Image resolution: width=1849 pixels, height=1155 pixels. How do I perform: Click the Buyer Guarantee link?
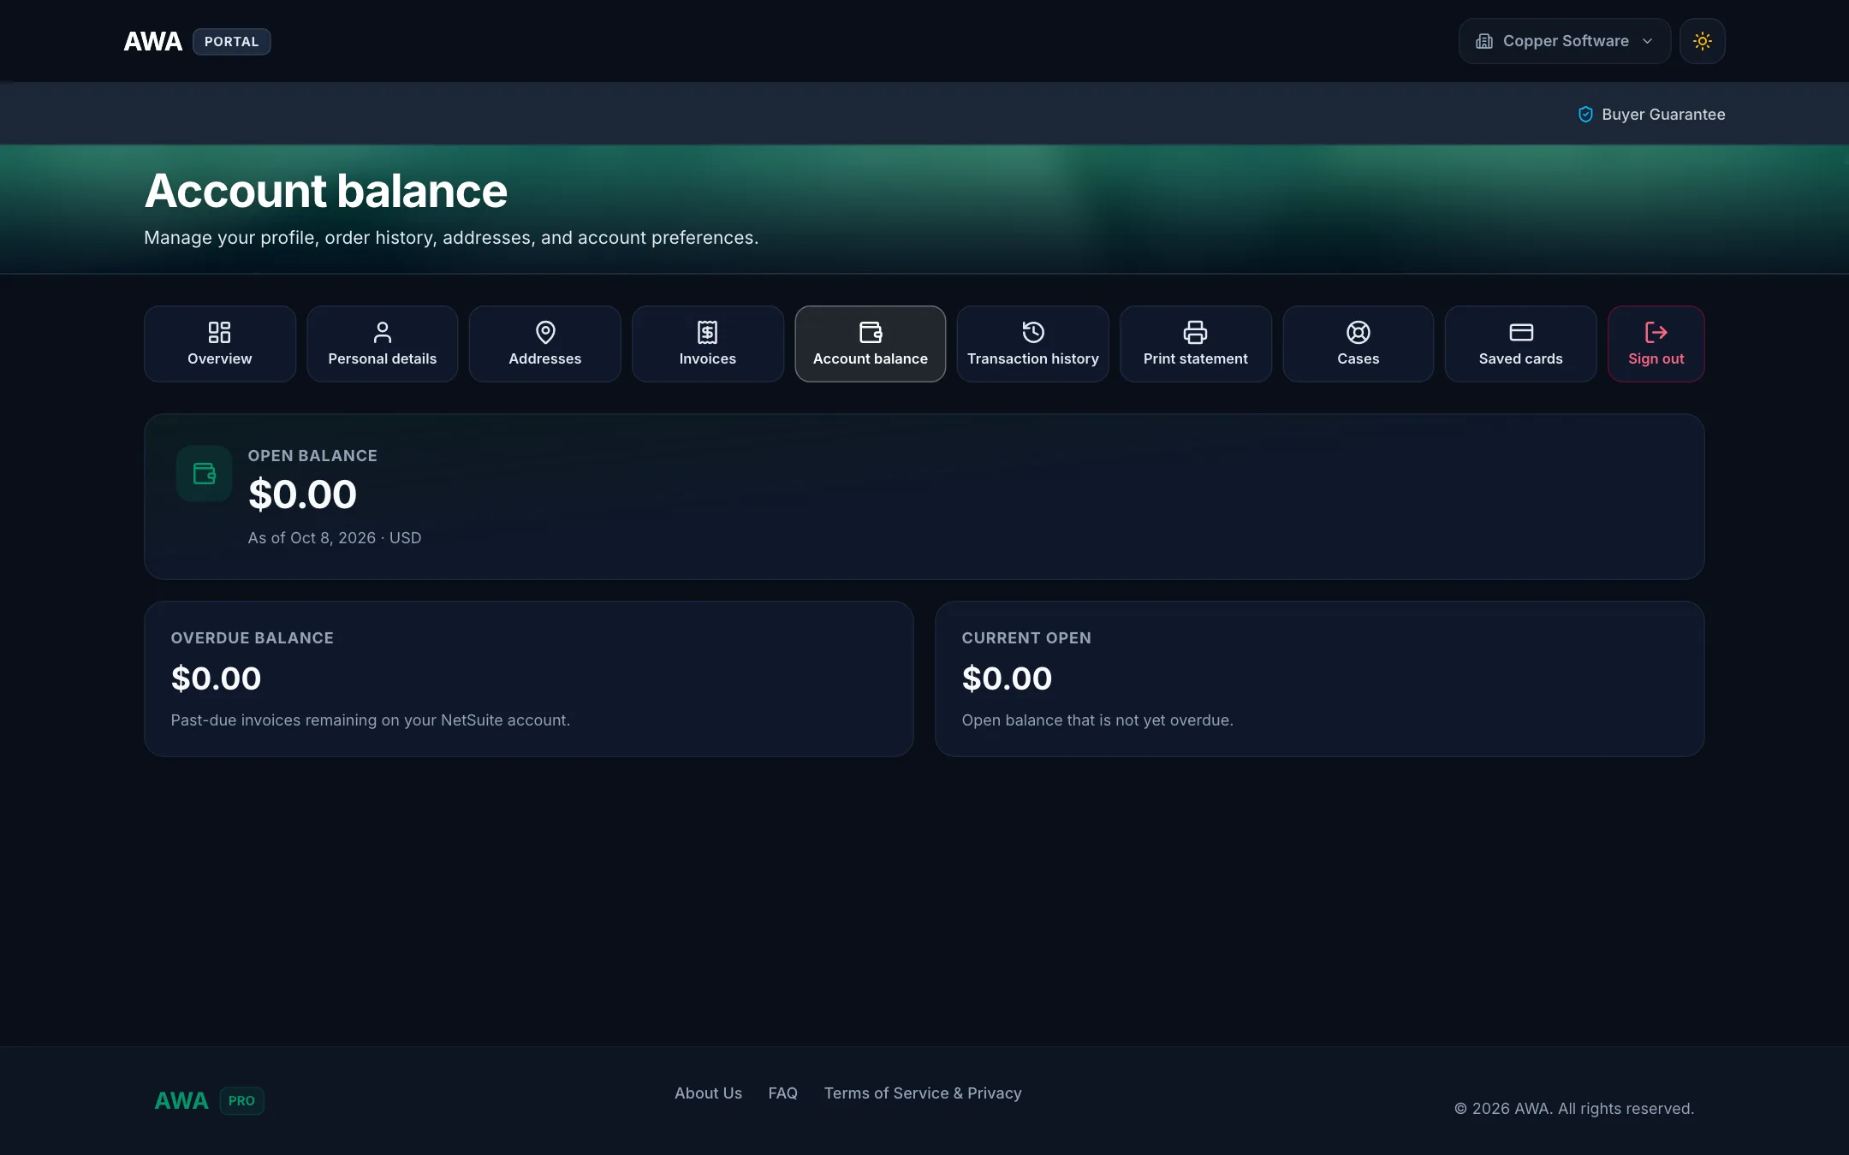(x=1652, y=115)
